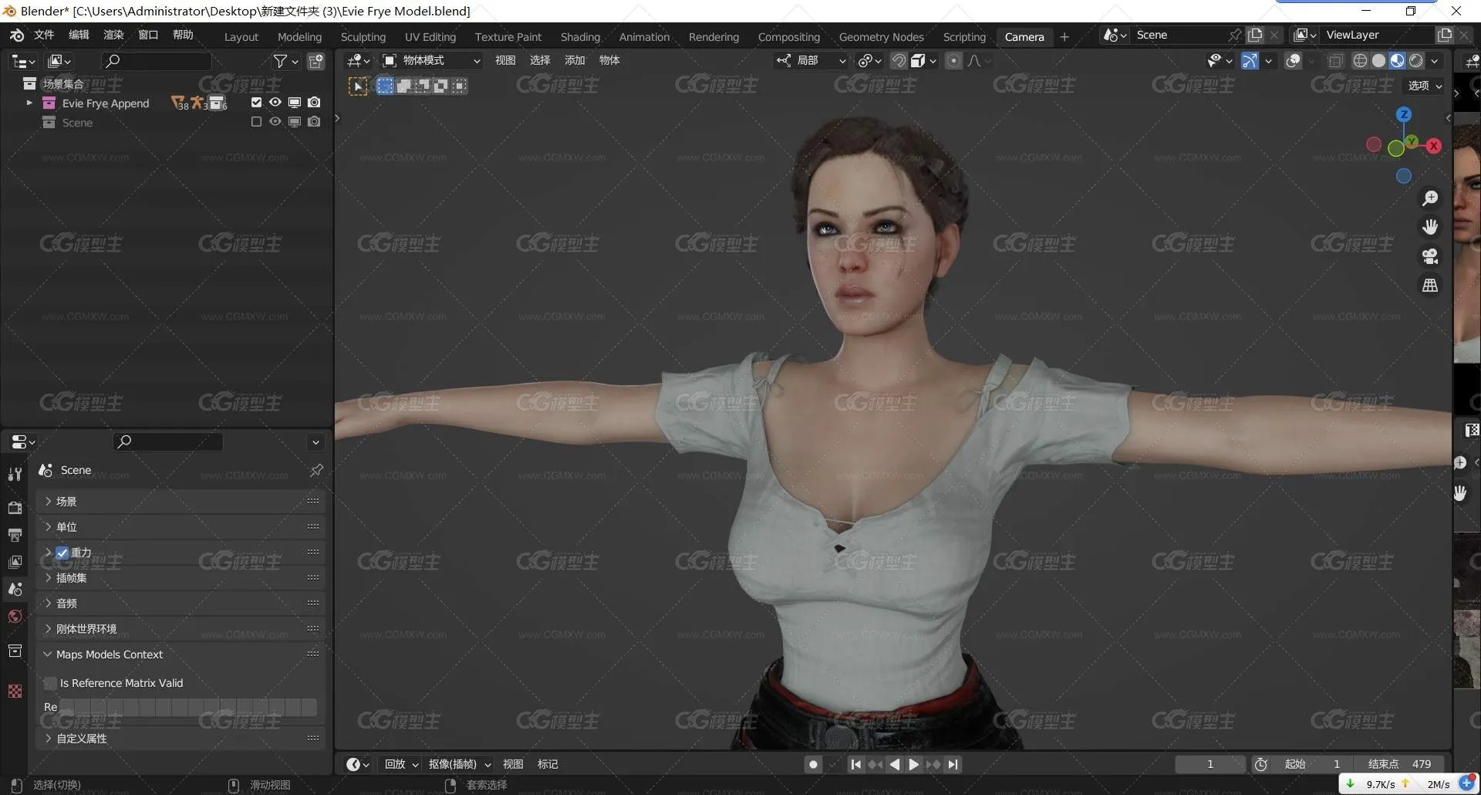Switch perspective/orthographic grid icon

coord(1430,286)
